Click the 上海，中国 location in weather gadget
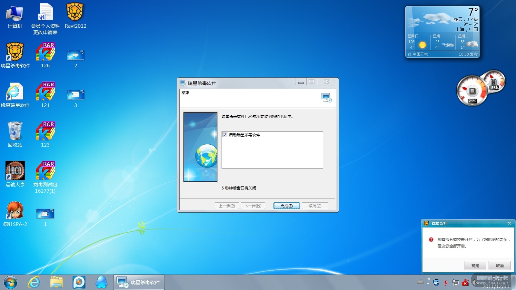Viewport: 516px width, 290px height. tap(466, 29)
